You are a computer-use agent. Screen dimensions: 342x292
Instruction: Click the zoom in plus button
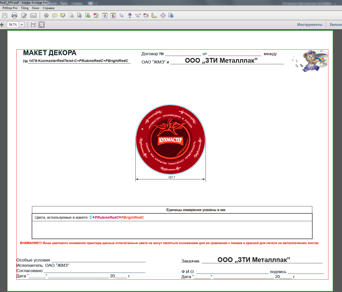pyautogui.click(x=2, y=25)
